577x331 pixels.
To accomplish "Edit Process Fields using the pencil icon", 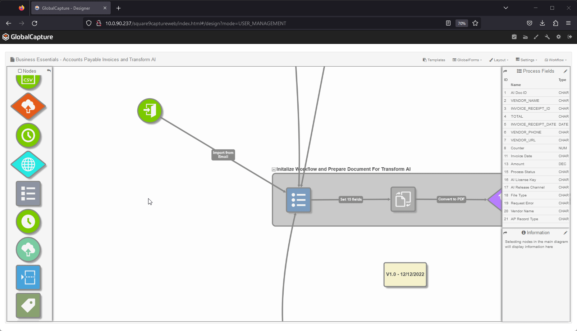I will (565, 71).
